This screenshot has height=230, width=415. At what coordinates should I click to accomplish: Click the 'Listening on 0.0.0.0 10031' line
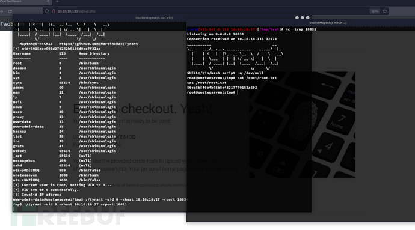215,34
